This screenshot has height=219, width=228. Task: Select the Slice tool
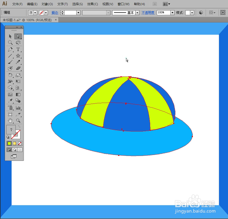tap(18, 114)
